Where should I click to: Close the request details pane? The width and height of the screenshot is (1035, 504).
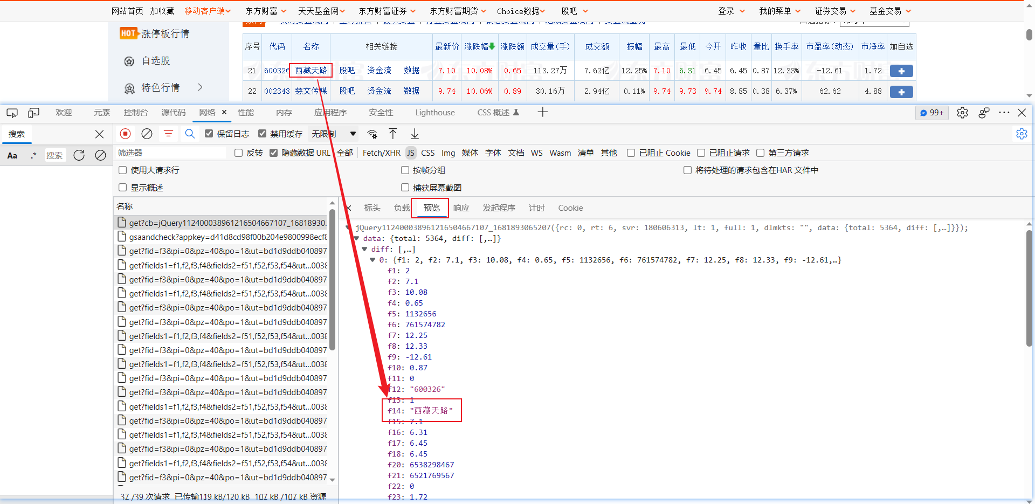(x=349, y=208)
